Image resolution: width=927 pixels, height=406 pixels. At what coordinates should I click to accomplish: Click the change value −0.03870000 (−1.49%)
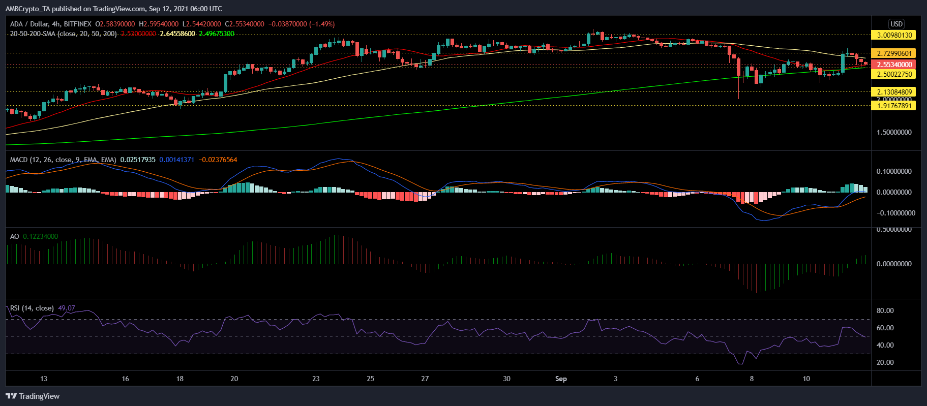(x=302, y=24)
